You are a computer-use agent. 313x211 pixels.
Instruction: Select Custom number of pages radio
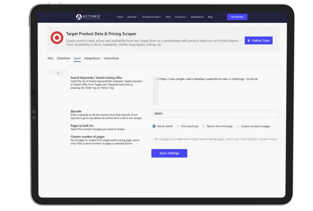(x=238, y=126)
